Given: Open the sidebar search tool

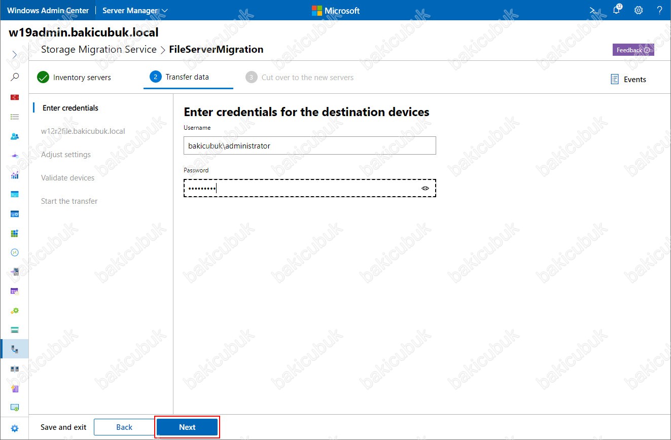Looking at the screenshot, I should click(x=15, y=77).
